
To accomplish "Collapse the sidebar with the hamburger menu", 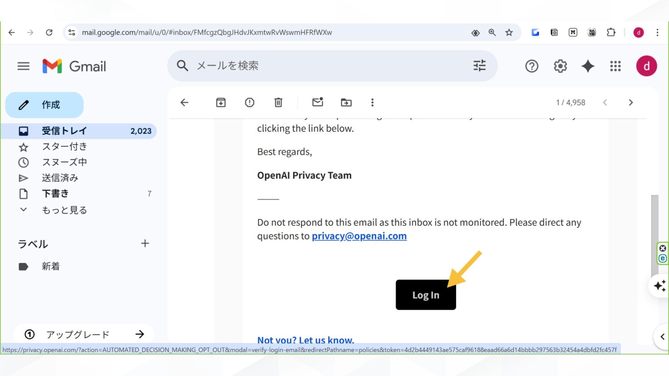I will pos(23,66).
